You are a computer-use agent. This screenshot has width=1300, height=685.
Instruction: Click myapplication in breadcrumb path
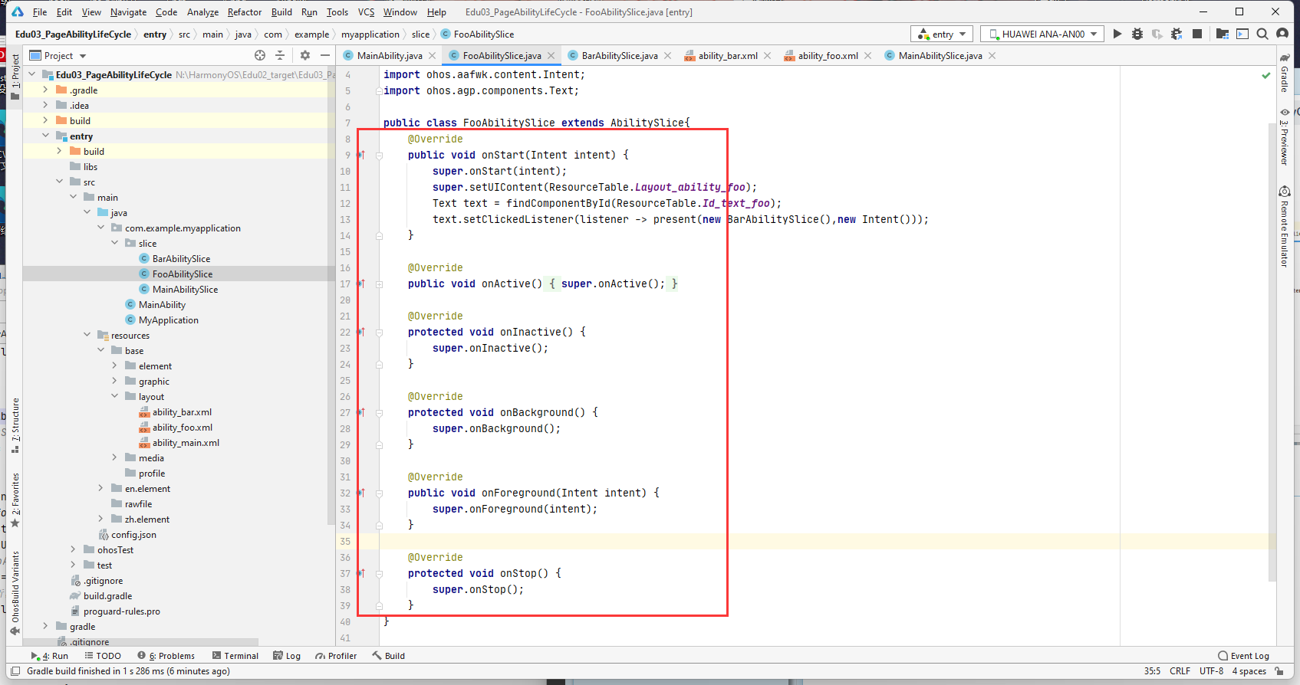point(370,34)
